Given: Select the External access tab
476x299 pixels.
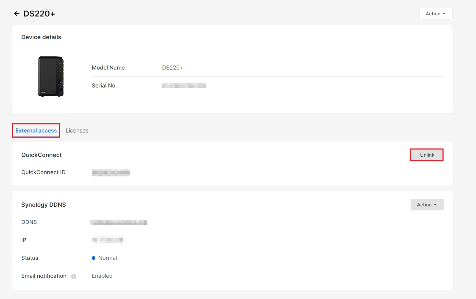Looking at the screenshot, I should click(36, 130).
